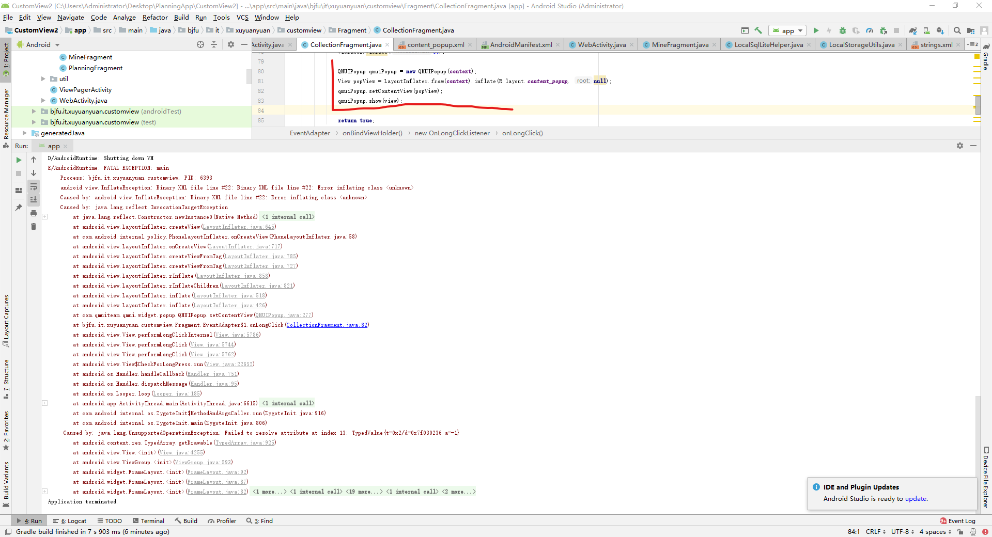This screenshot has height=537, width=992.
Task: Click the update link in notification
Action: tap(916, 499)
